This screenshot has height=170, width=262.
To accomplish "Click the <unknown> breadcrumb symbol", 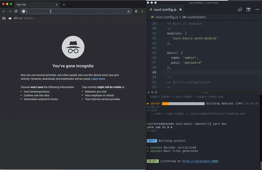I will pyautogui.click(x=196, y=17).
